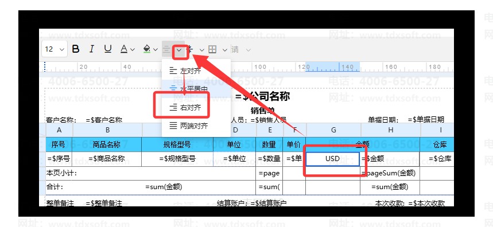
Task: Apply the font color A icon
Action: [124, 49]
